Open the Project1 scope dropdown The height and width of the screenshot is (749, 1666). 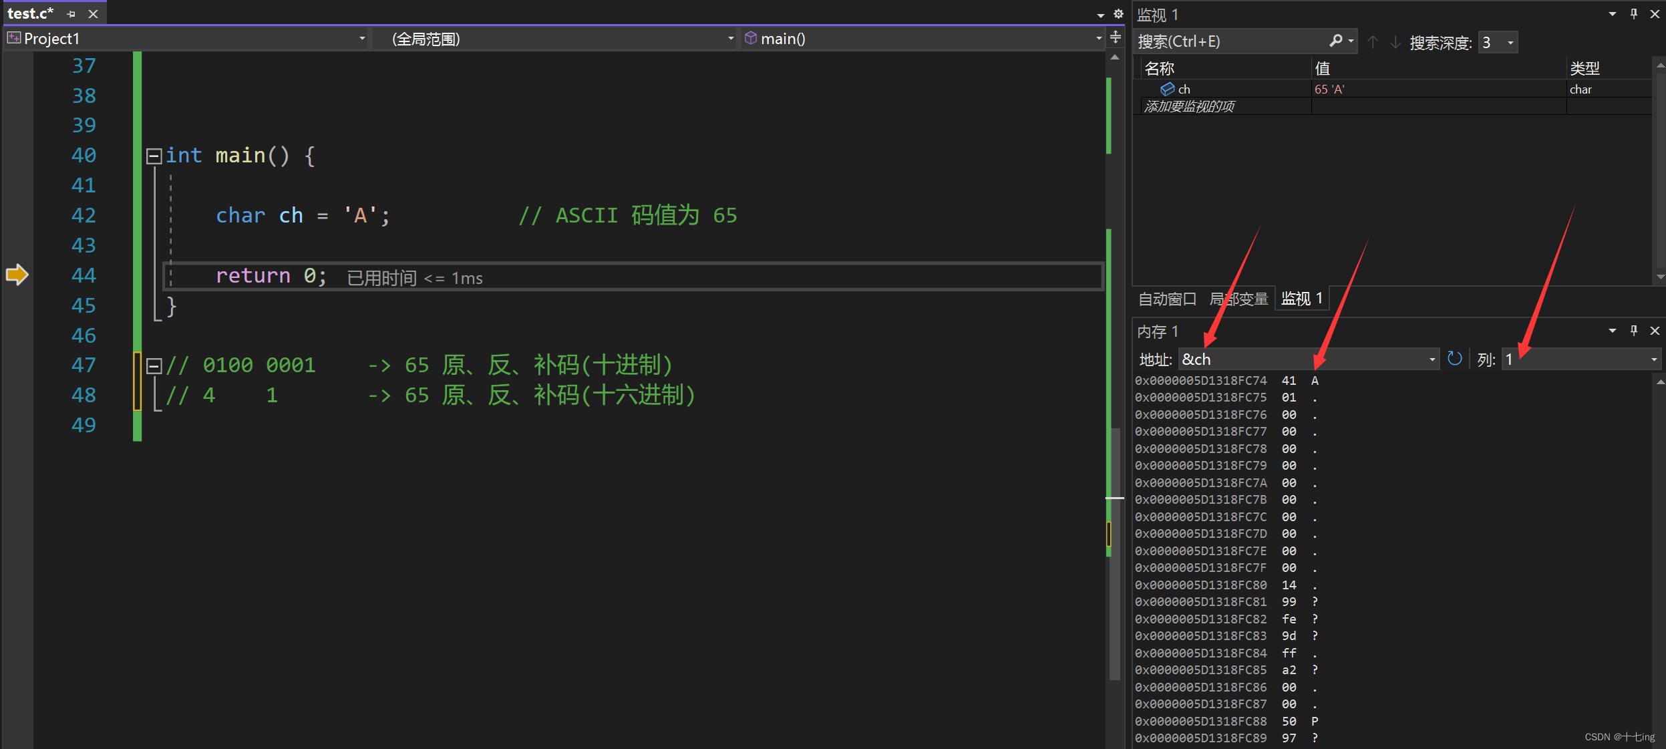click(362, 39)
